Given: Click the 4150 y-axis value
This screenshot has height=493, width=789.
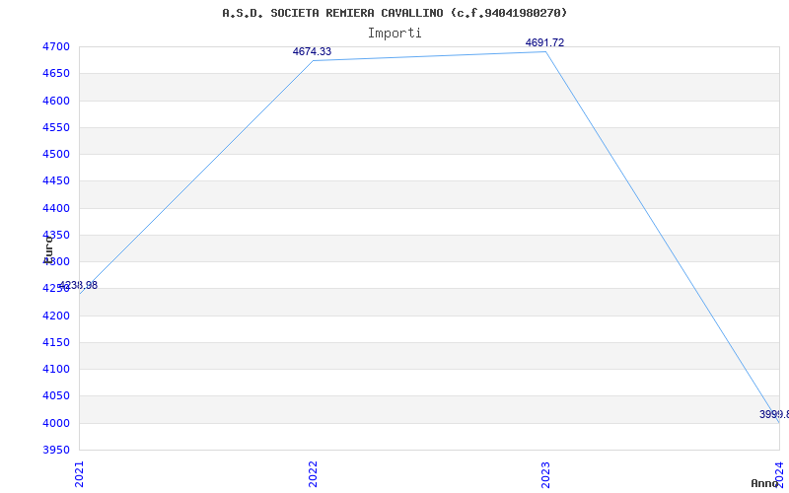Looking at the screenshot, I should pyautogui.click(x=56, y=342).
